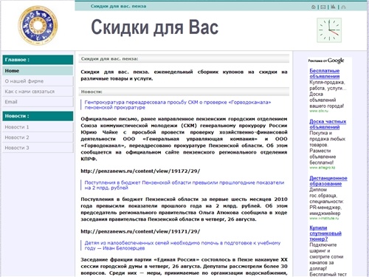This screenshot has width=369, height=277.
Task: Click the intro paragraph about weekly coupons
Action: click(184, 75)
